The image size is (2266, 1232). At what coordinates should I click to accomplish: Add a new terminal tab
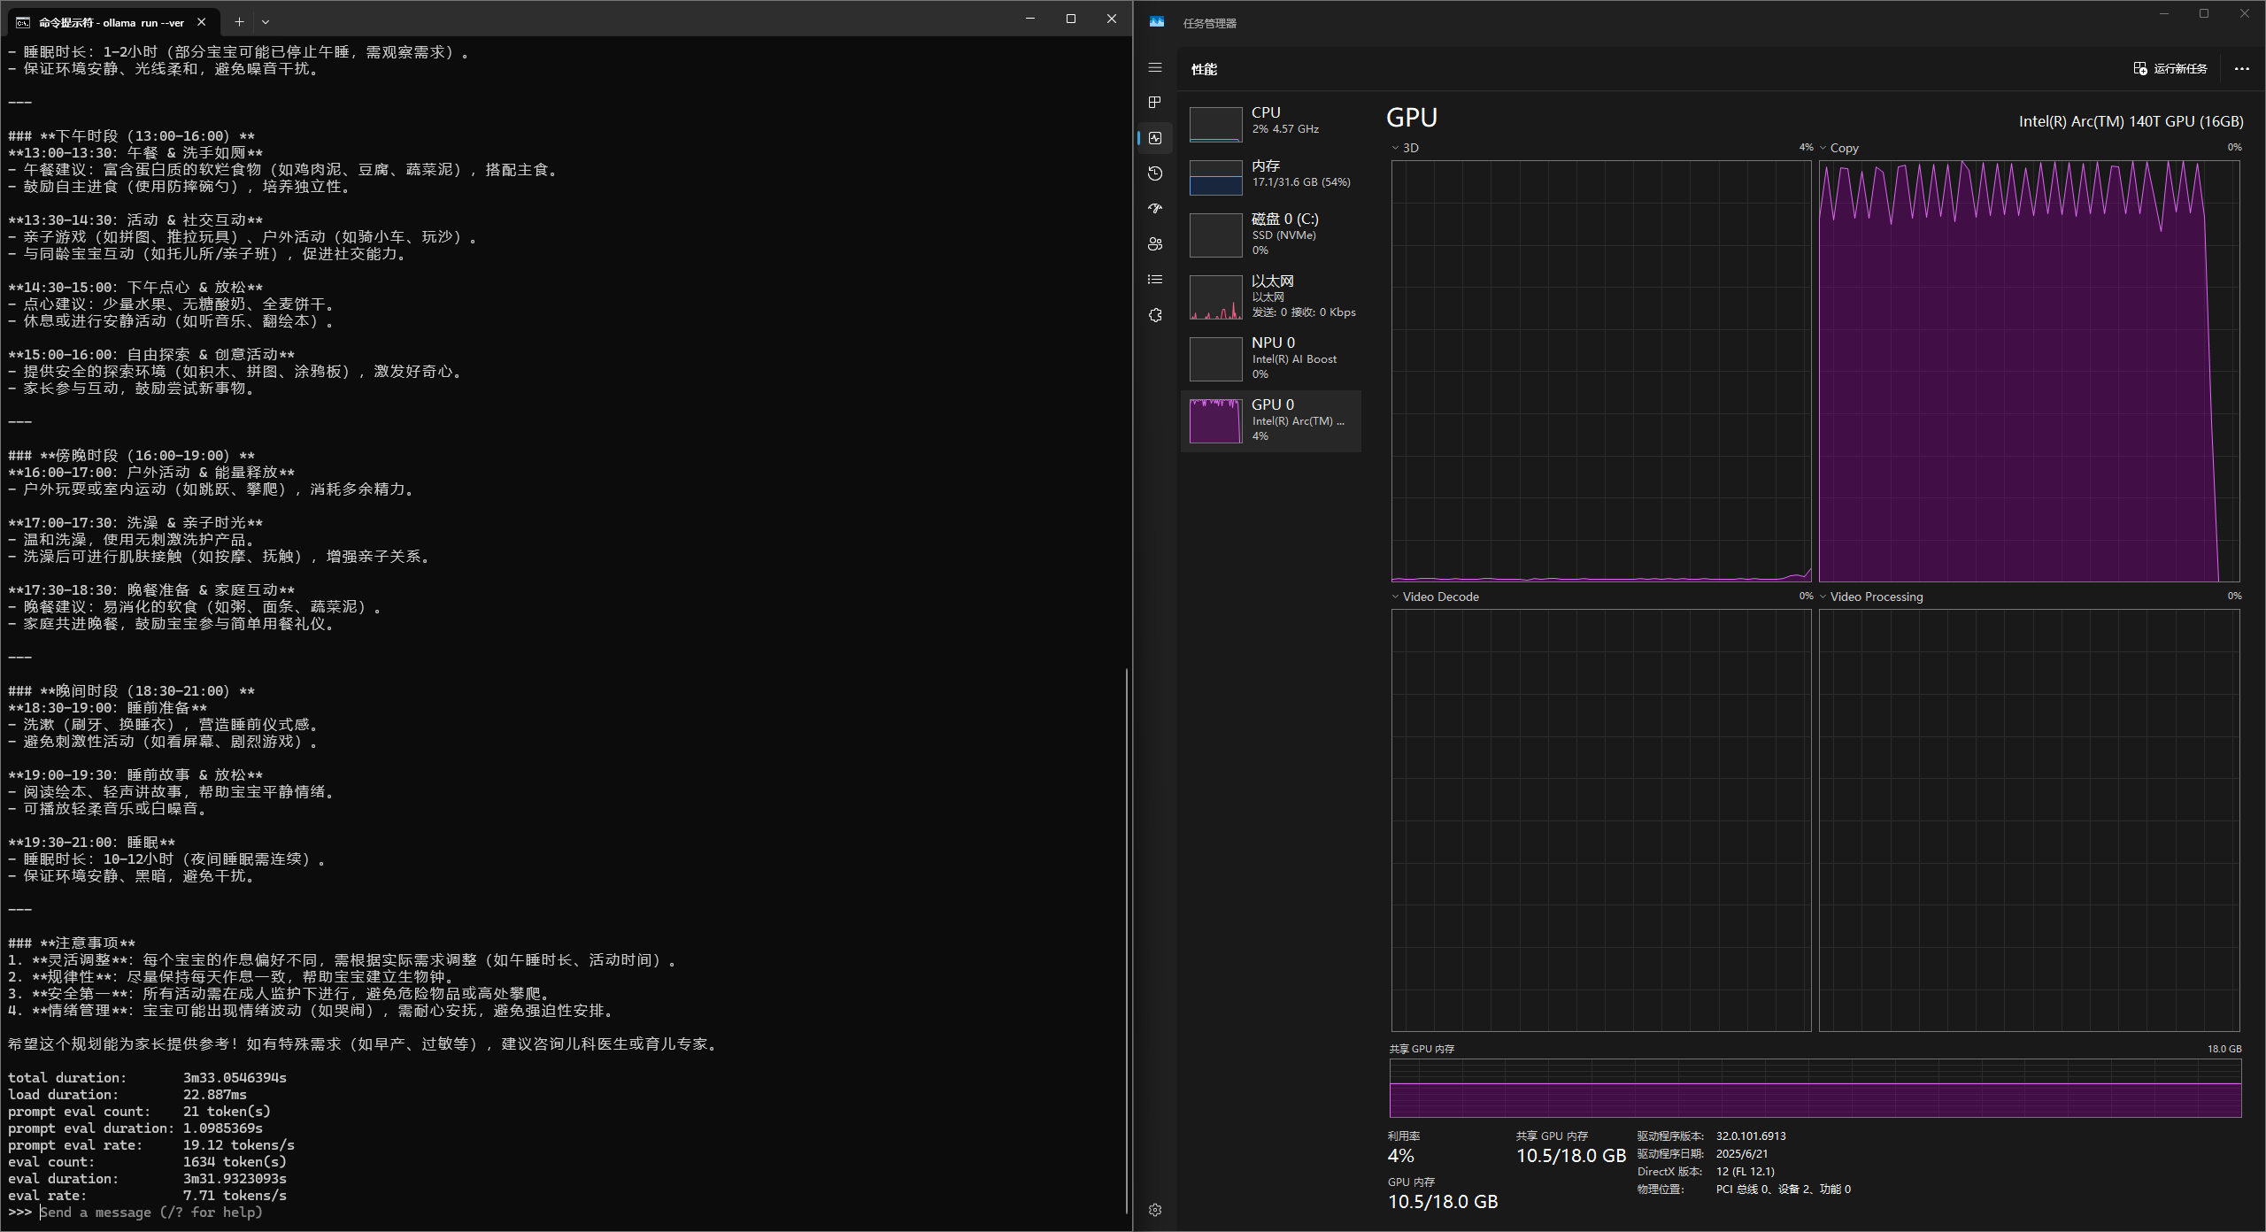(x=239, y=21)
